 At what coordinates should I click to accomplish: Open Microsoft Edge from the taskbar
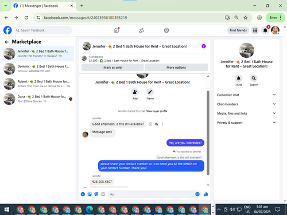tap(90, 209)
